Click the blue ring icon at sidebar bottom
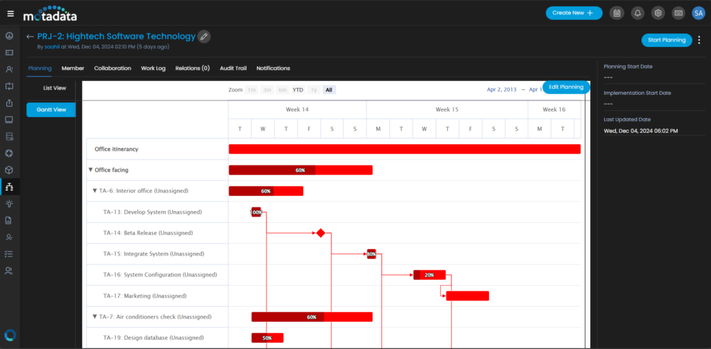This screenshot has height=349, width=711. click(x=10, y=335)
